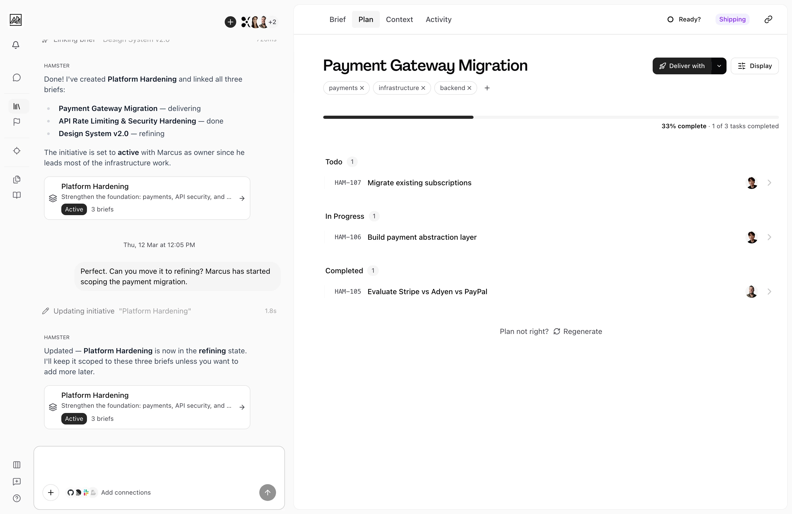This screenshot has width=792, height=514.
Task: Toggle the Shipping status badge
Action: [732, 19]
